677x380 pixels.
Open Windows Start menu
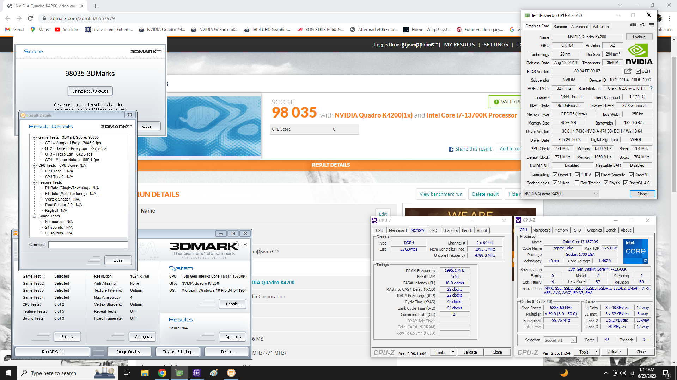(8, 373)
